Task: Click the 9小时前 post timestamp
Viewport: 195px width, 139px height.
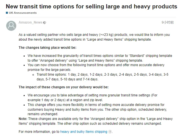Action: pyautogui.click(x=168, y=22)
